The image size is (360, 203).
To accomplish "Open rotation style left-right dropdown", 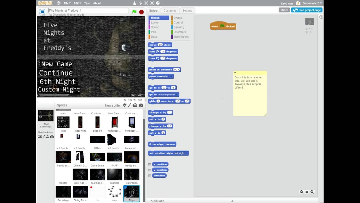I will pyautogui.click(x=186, y=153).
